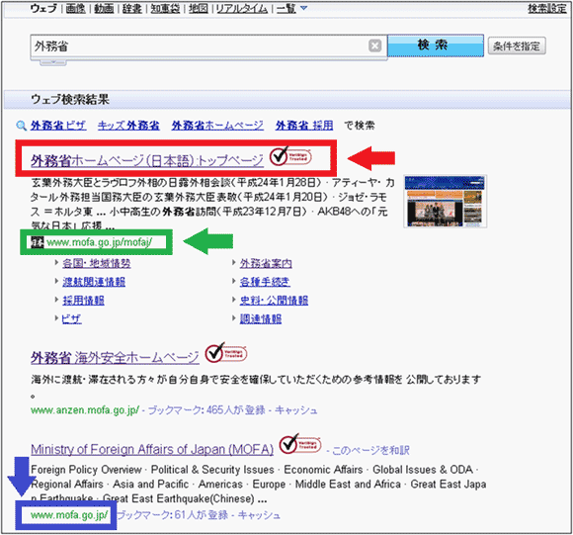Open the 史料・公開情報 sitelink

click(274, 301)
